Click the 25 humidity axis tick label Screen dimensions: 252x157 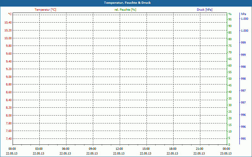point(230,112)
